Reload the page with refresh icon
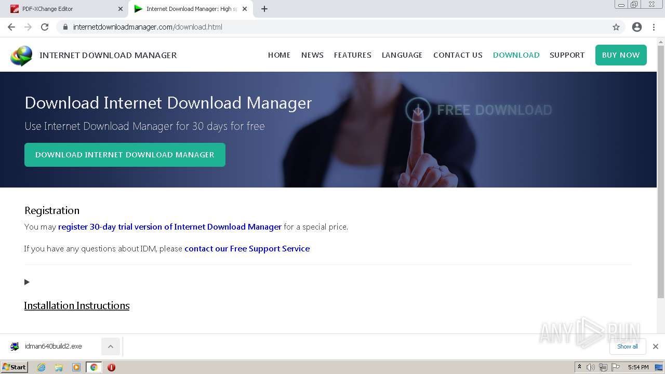Image resolution: width=665 pixels, height=374 pixels. (45, 27)
